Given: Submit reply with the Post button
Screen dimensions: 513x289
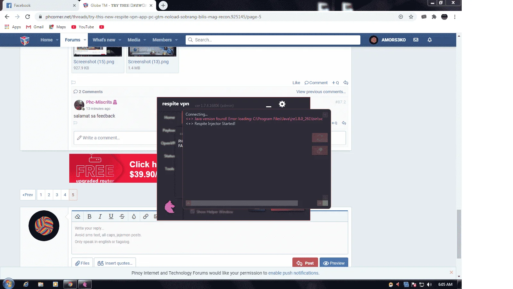Looking at the screenshot, I should tap(305, 263).
